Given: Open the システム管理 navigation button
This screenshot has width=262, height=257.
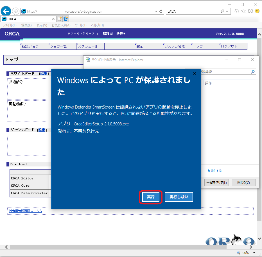Looking at the screenshot, I should pyautogui.click(x=177, y=46).
